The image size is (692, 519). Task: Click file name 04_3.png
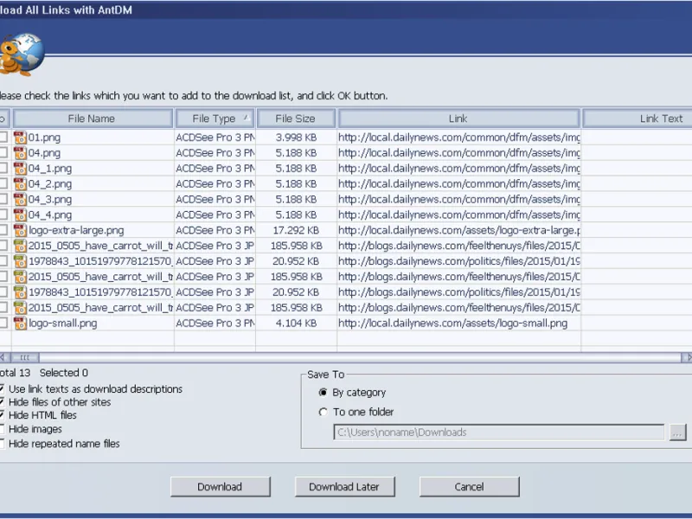(50, 200)
